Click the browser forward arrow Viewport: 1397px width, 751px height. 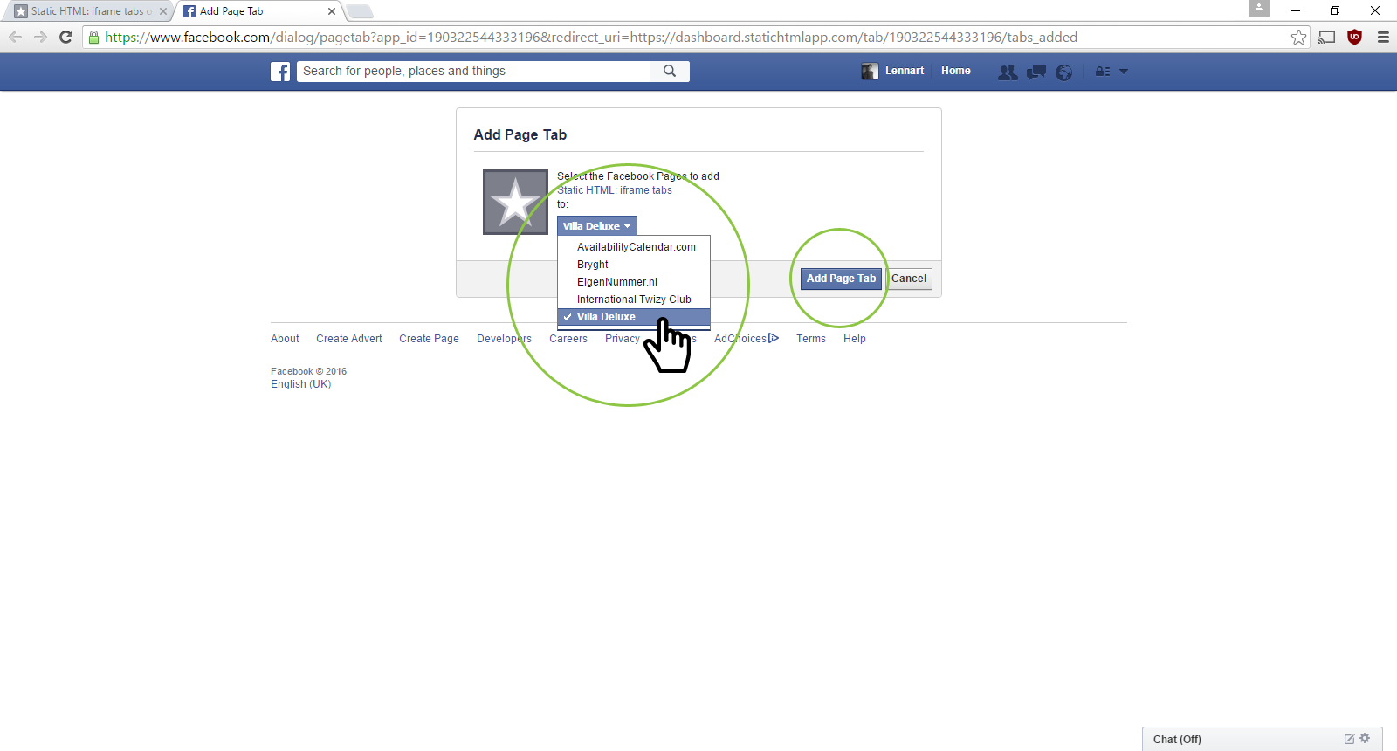(40, 37)
